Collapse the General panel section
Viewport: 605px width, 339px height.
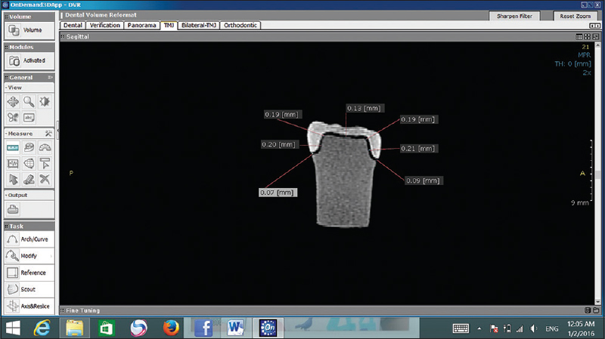pos(51,77)
